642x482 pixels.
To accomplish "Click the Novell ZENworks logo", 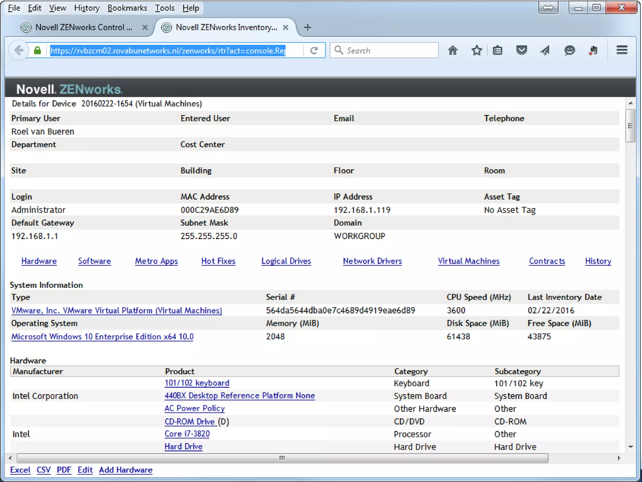I will (x=69, y=89).
